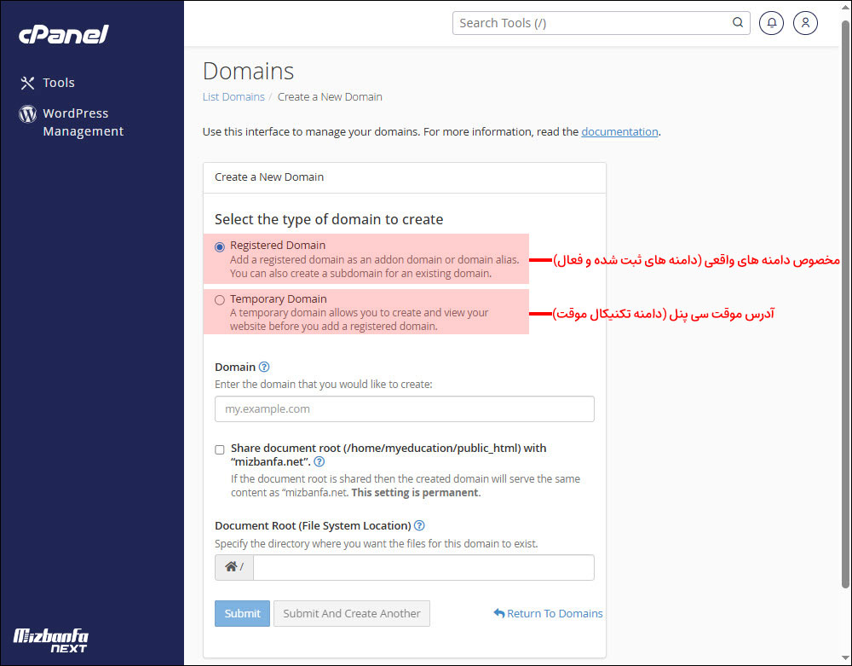Click the Return To Domains link

pyautogui.click(x=548, y=613)
